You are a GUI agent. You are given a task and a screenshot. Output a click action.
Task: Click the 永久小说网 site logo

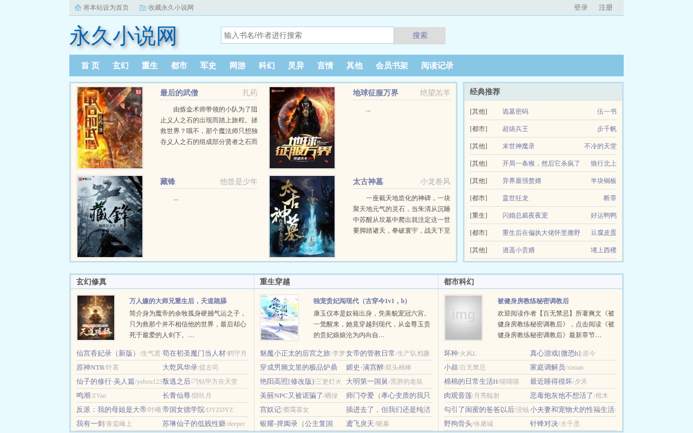124,36
